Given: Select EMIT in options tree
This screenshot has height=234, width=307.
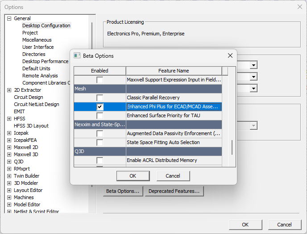Looking at the screenshot, I should pos(19,111).
